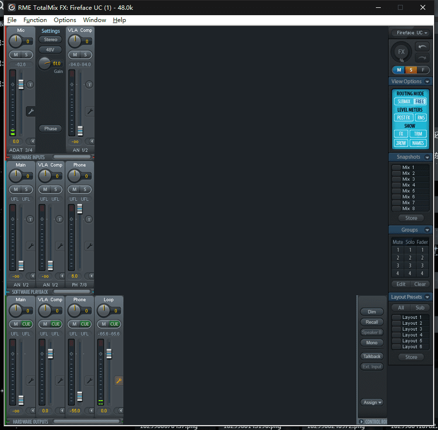Mute the Mic input channel
The image size is (438, 430).
(16, 55)
